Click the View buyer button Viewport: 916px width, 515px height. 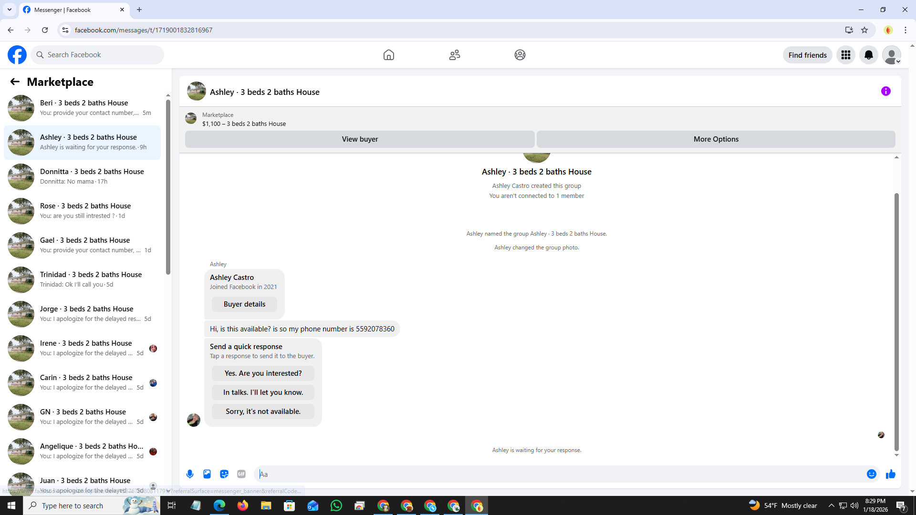click(x=359, y=139)
